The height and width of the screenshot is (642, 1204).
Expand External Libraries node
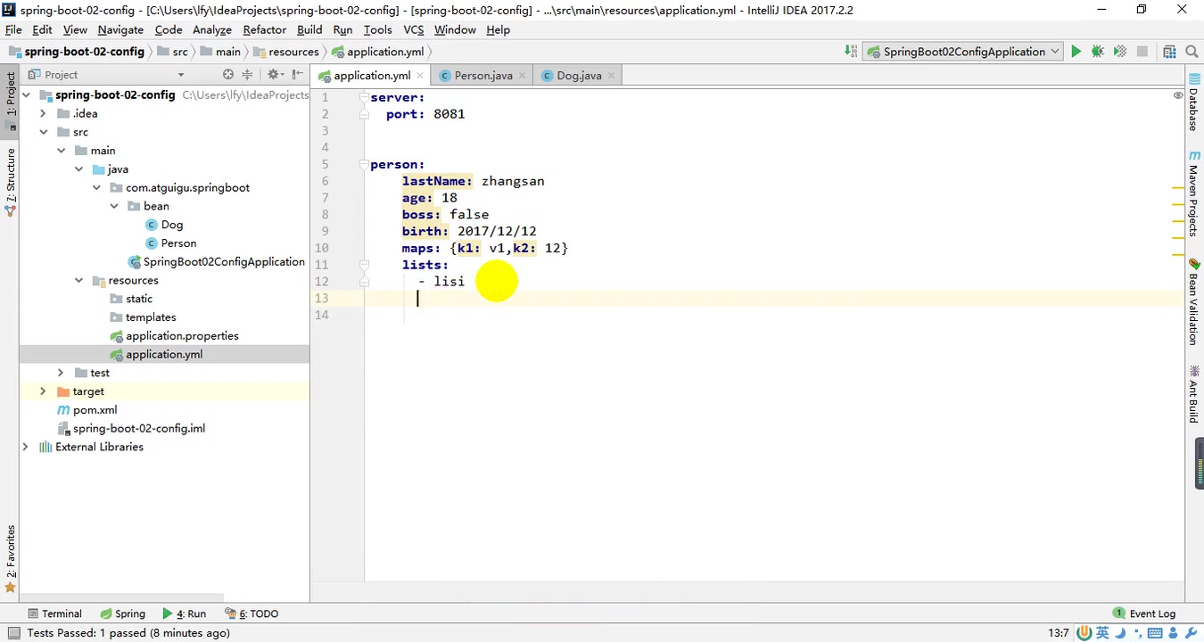(26, 447)
